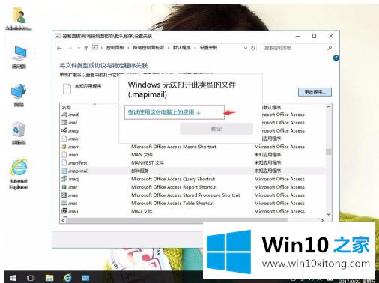The image size is (379, 283).
Task: Click the Microsoft Office Access Macro Shortcut description
Action: click(x=174, y=147)
